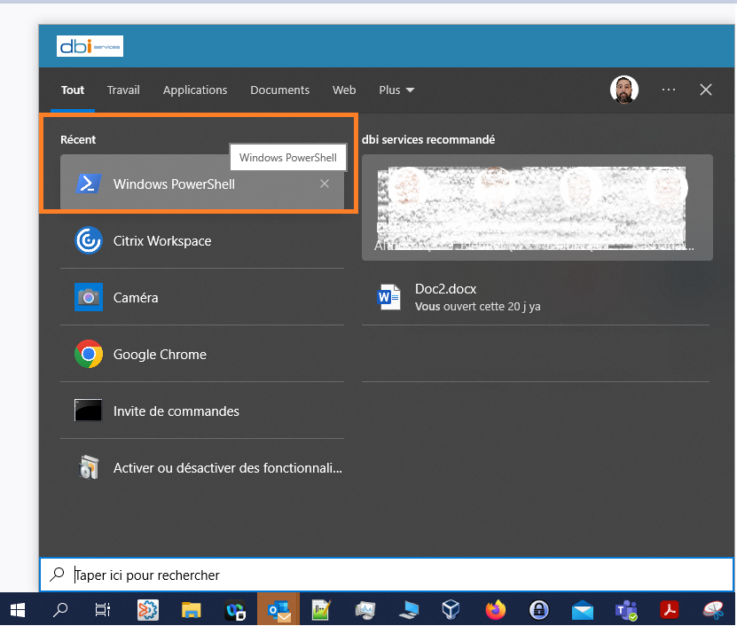Open Doc2.docx Word document
The image size is (737, 626).
pyautogui.click(x=536, y=297)
